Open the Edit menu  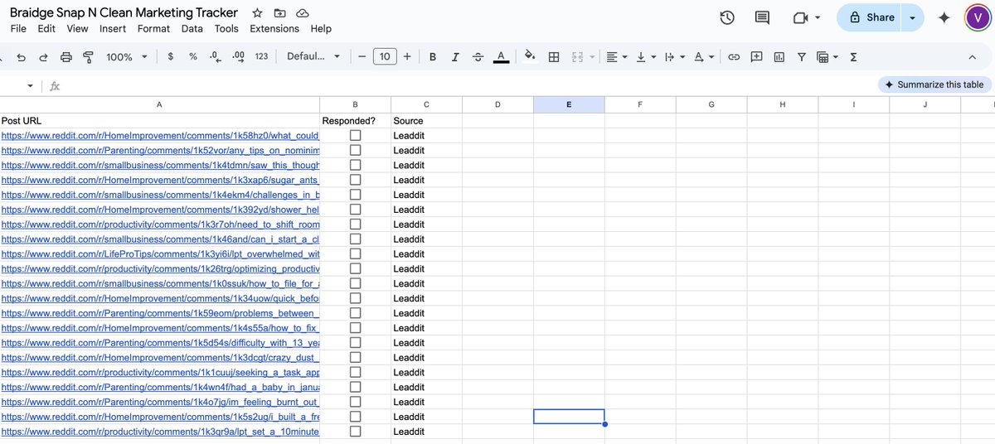coord(46,28)
